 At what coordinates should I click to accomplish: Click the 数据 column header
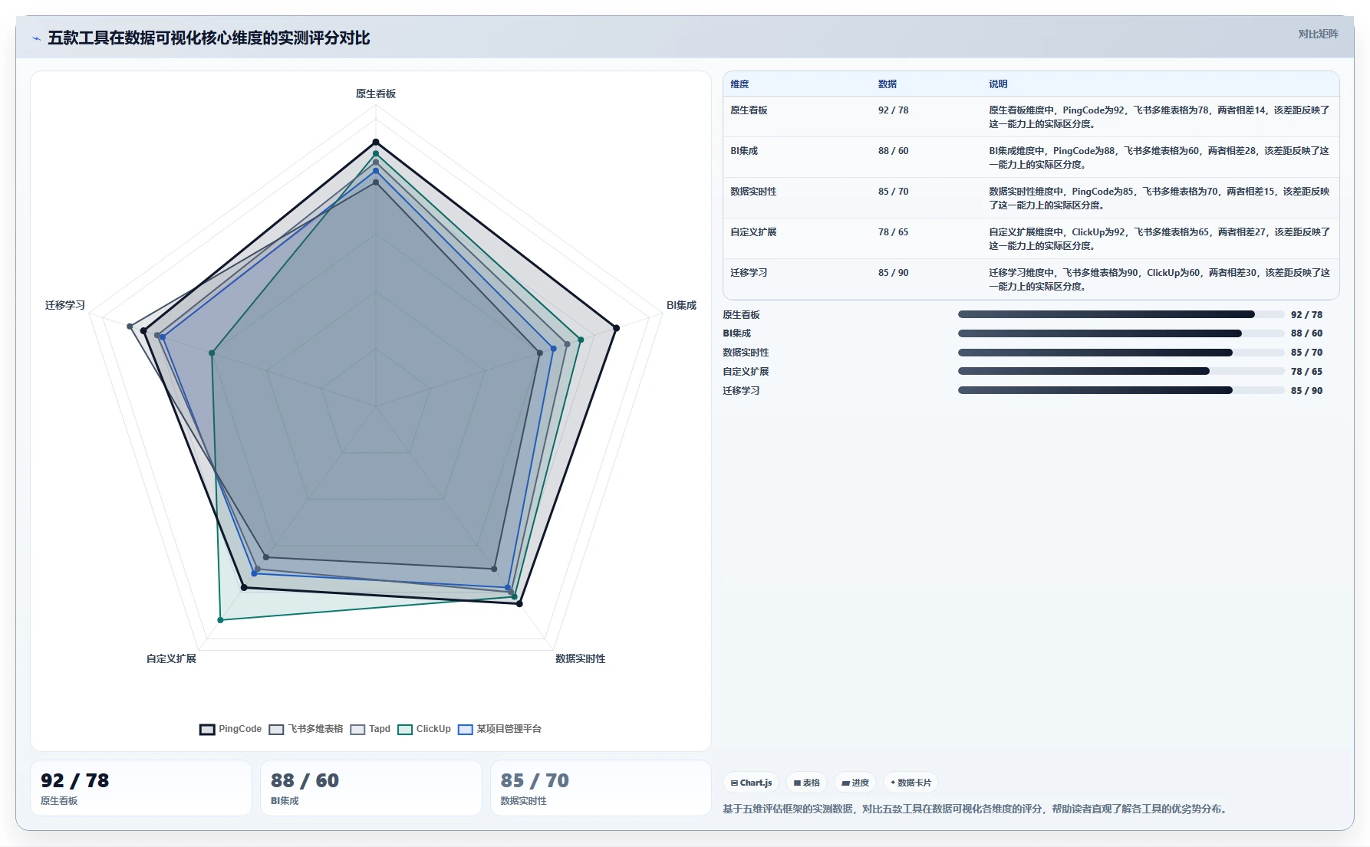[888, 84]
